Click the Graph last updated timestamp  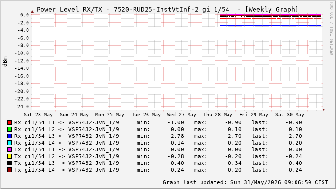[245, 182]
